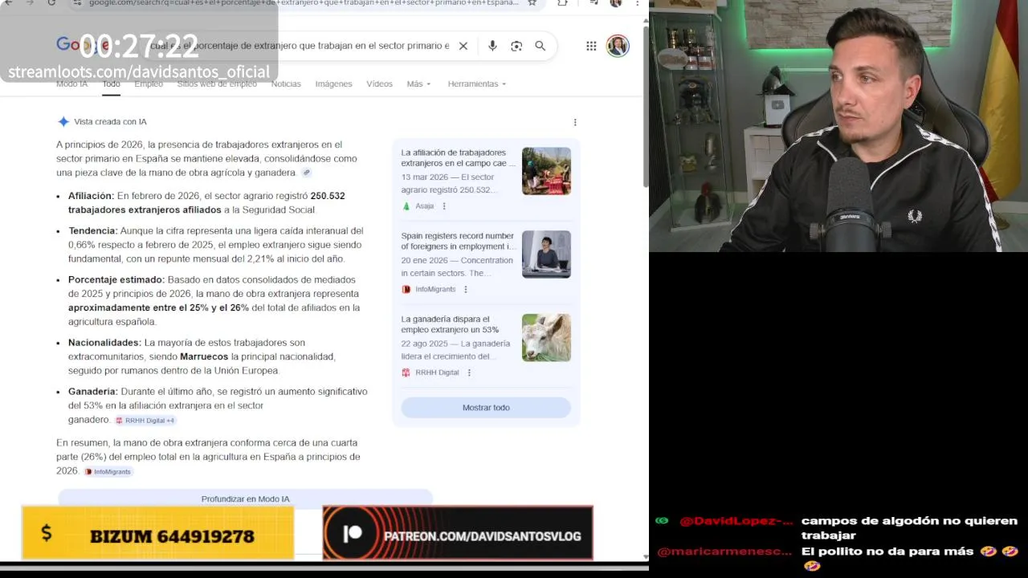Click the InfoMigrants citation chip
Image resolution: width=1028 pixels, height=578 pixels.
pyautogui.click(x=108, y=471)
